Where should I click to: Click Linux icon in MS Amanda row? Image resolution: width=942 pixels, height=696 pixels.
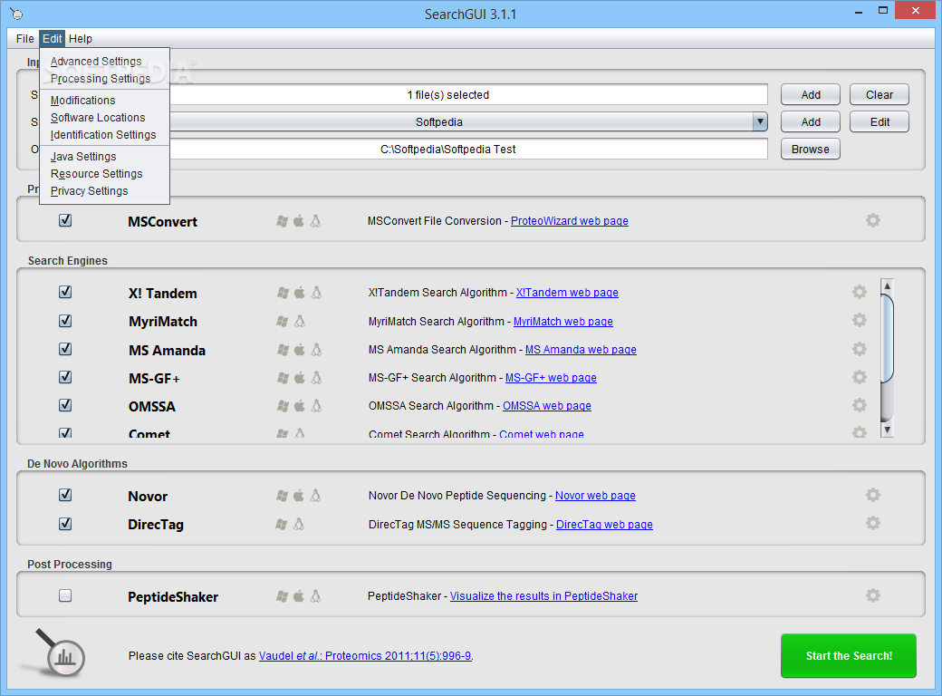coord(317,350)
